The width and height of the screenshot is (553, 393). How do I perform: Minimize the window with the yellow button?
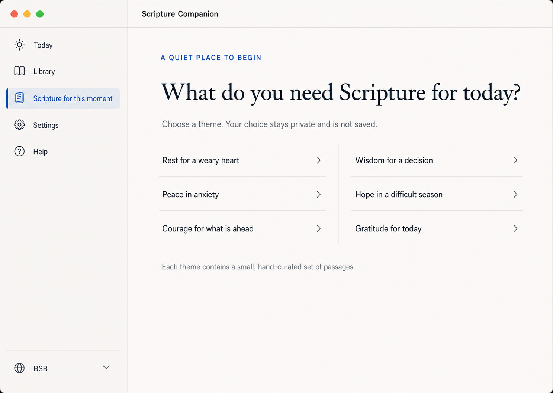click(x=27, y=14)
